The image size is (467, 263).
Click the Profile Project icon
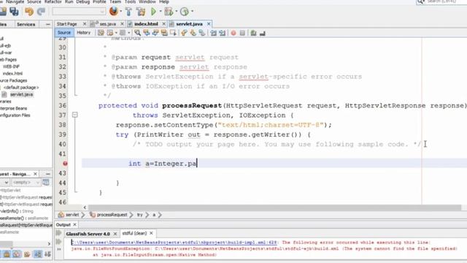point(185,12)
